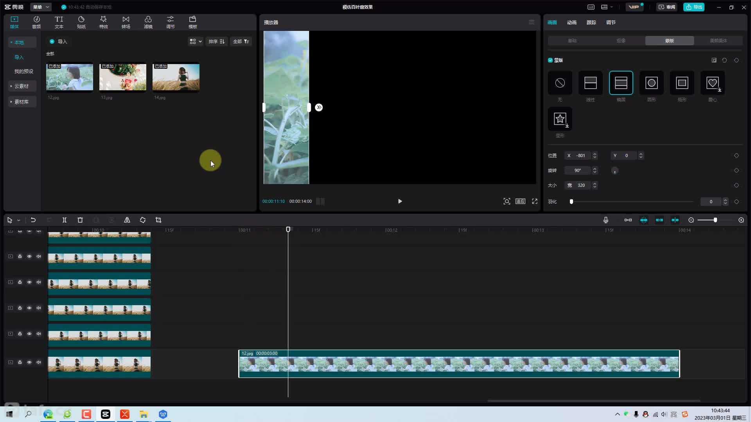Screen dimensions: 751x422
Task: Open the 音频 audio panel
Action: (36, 22)
